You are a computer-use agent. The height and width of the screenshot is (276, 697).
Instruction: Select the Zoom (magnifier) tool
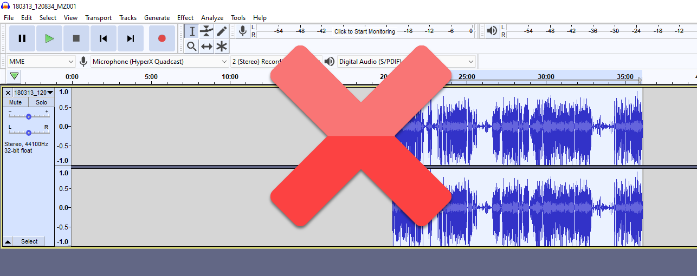[x=192, y=47]
